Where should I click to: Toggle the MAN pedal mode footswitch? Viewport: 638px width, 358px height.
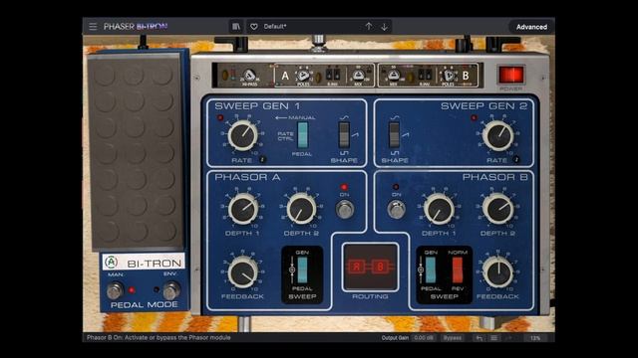click(115, 290)
